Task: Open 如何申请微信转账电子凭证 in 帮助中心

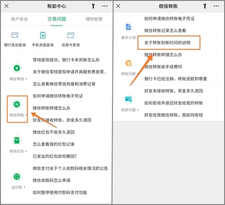Action: (x=58, y=96)
